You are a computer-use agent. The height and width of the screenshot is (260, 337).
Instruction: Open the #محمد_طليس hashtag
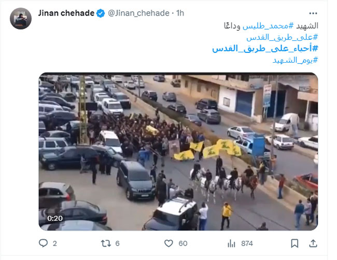coord(268,26)
